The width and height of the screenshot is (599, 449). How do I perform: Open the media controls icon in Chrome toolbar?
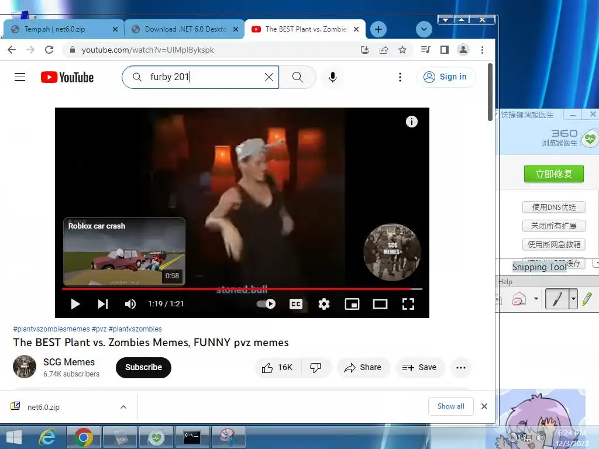[425, 50]
